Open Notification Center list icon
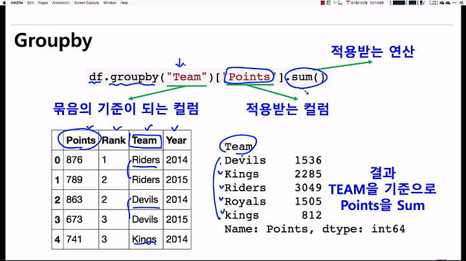Image resolution: width=466 pixels, height=261 pixels. (461, 3)
